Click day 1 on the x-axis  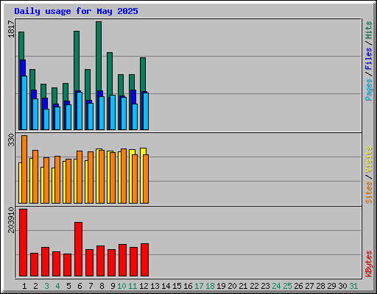24,286
